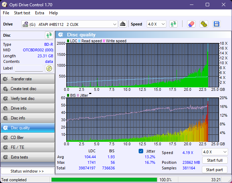Click the blue Read speed legend swatch
Viewport: 232px width, 183px height.
coord(79,41)
